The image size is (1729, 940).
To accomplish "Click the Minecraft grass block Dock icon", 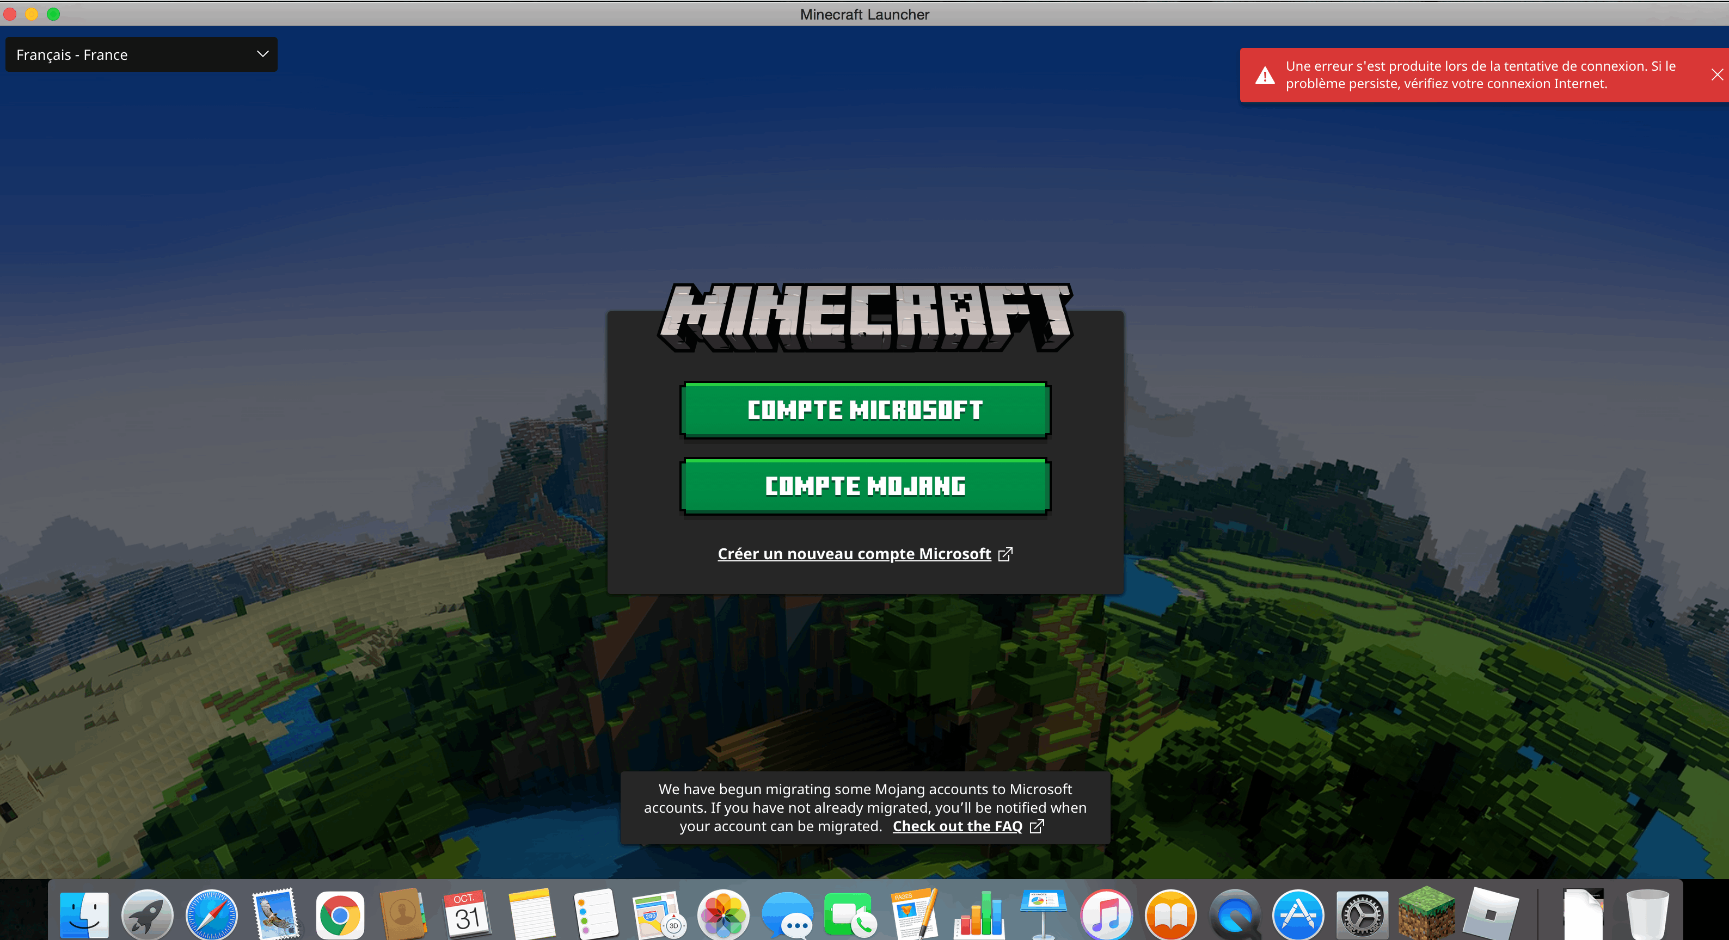I will 1426,912.
